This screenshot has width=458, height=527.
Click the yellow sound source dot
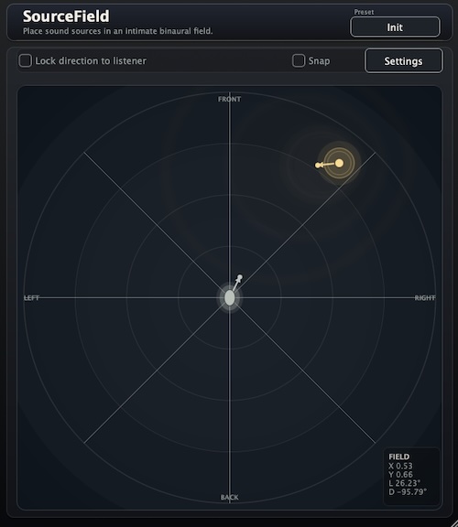339,163
